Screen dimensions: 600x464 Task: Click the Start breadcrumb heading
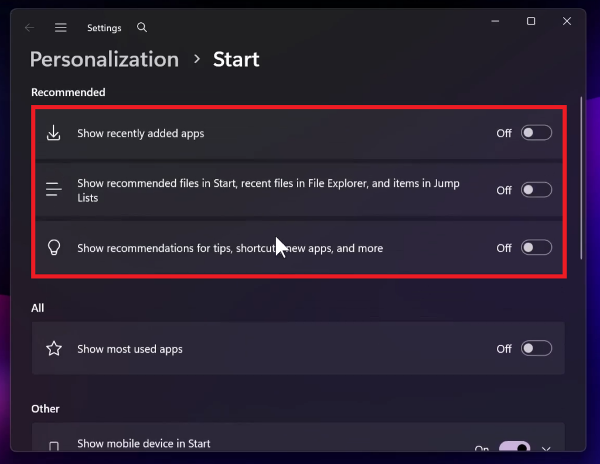[x=236, y=59]
